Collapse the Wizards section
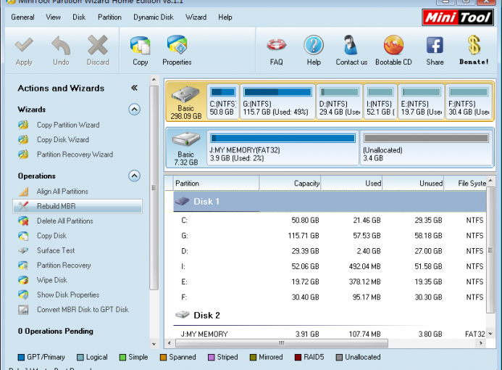The width and height of the screenshot is (502, 370). 135,110
